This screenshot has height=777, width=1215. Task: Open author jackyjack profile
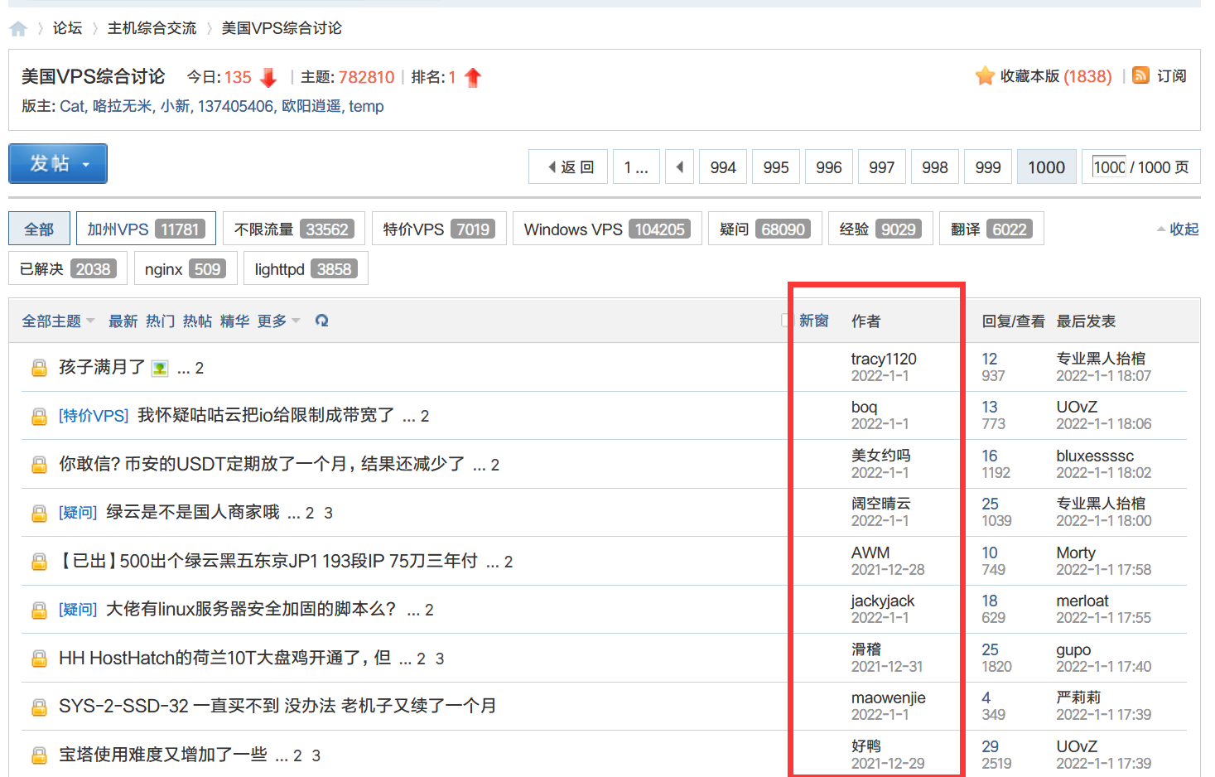(883, 601)
